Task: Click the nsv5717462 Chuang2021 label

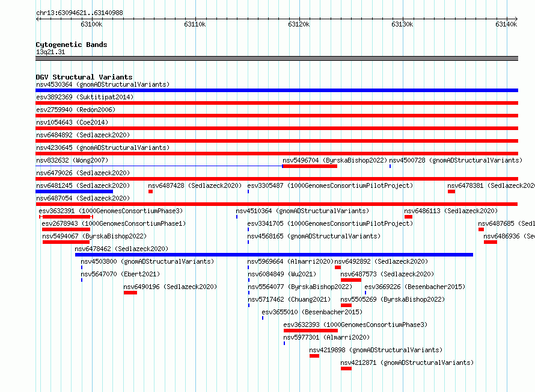Action: click(289, 299)
